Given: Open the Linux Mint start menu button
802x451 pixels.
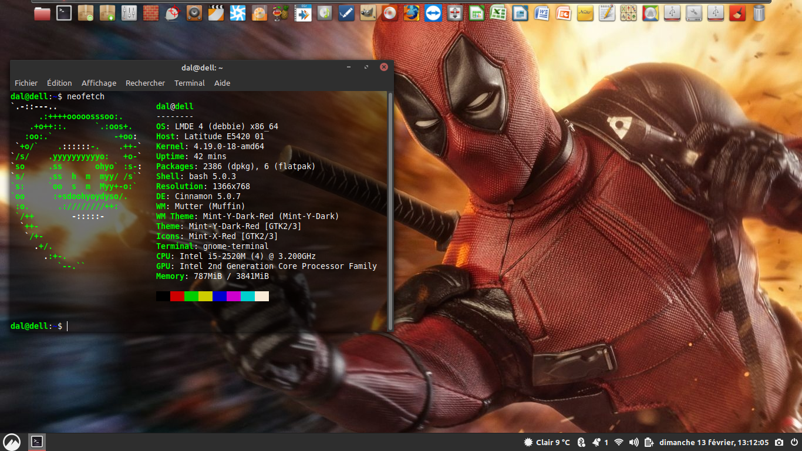Looking at the screenshot, I should click(x=12, y=442).
